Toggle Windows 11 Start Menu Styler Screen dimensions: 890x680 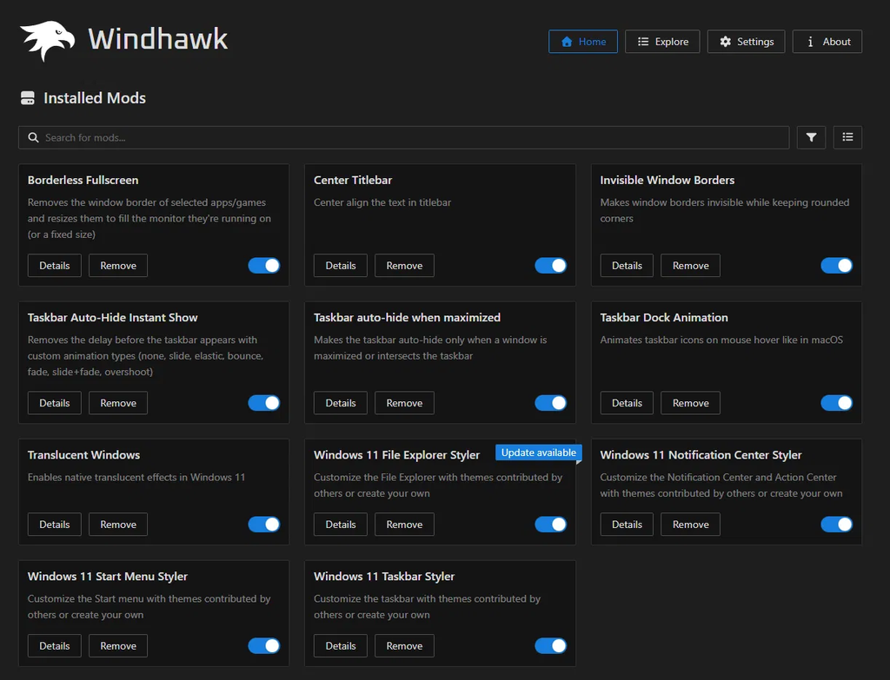[264, 645]
